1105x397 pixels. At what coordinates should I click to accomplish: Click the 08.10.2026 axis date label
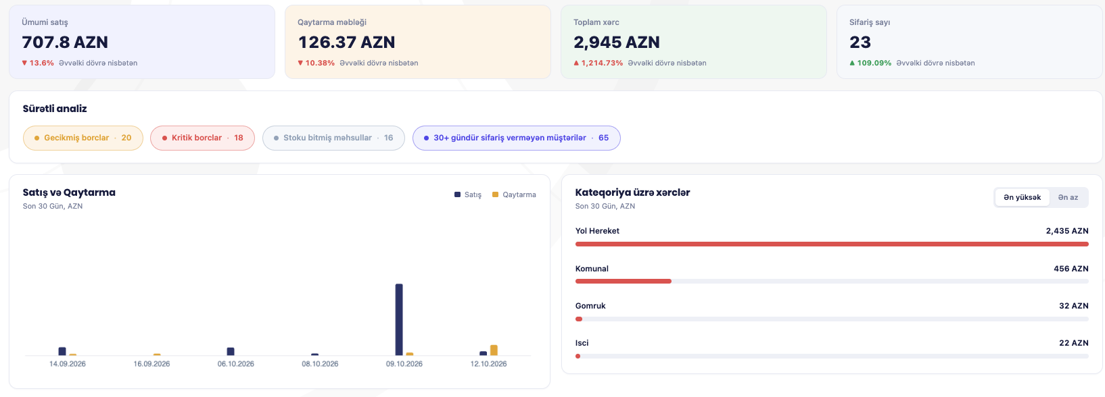click(320, 364)
